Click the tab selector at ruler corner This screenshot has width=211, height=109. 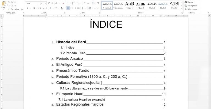click(x=2, y=16)
